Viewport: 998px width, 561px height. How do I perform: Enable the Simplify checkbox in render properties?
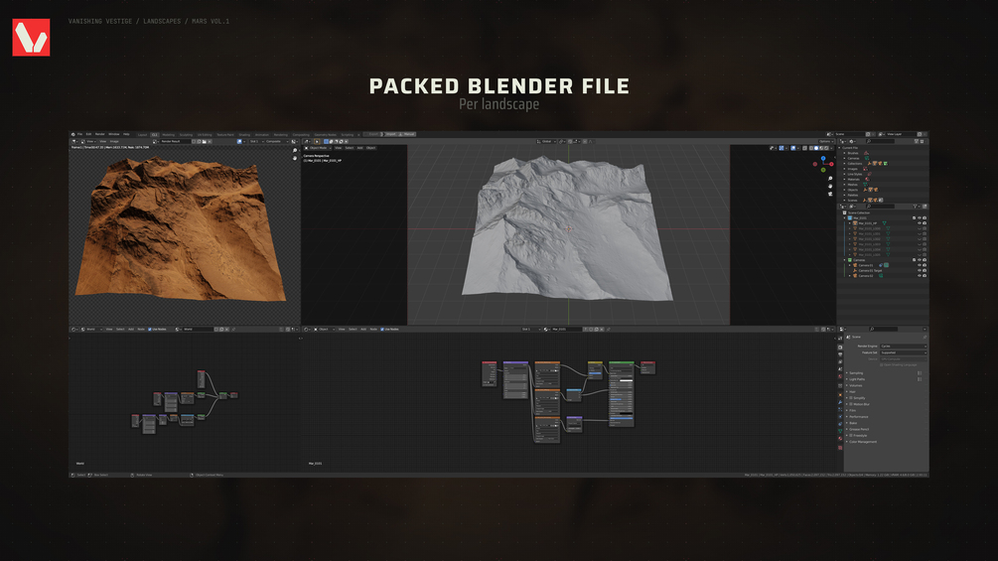tap(851, 398)
